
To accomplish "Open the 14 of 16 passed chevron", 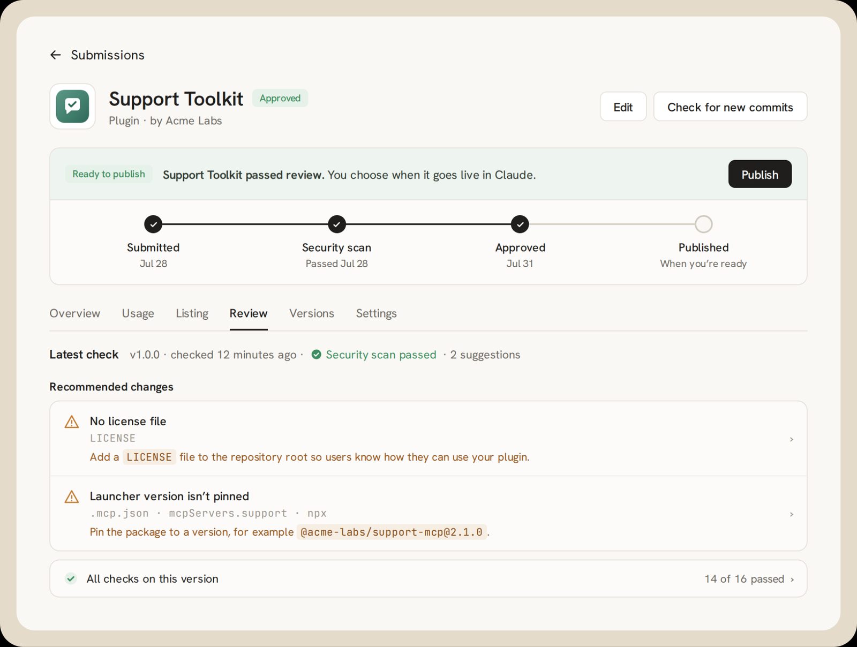I will point(792,579).
